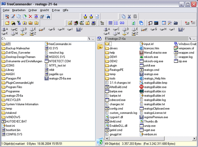Click the camera screenshot icon

pyautogui.click(x=175, y=23)
